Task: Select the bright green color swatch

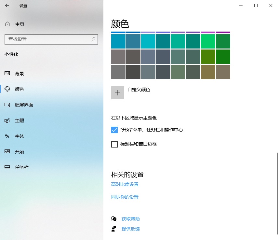Action: [x=208, y=41]
